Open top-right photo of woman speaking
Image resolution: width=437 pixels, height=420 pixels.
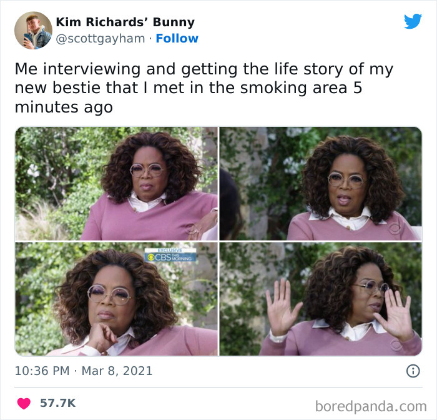(x=320, y=183)
